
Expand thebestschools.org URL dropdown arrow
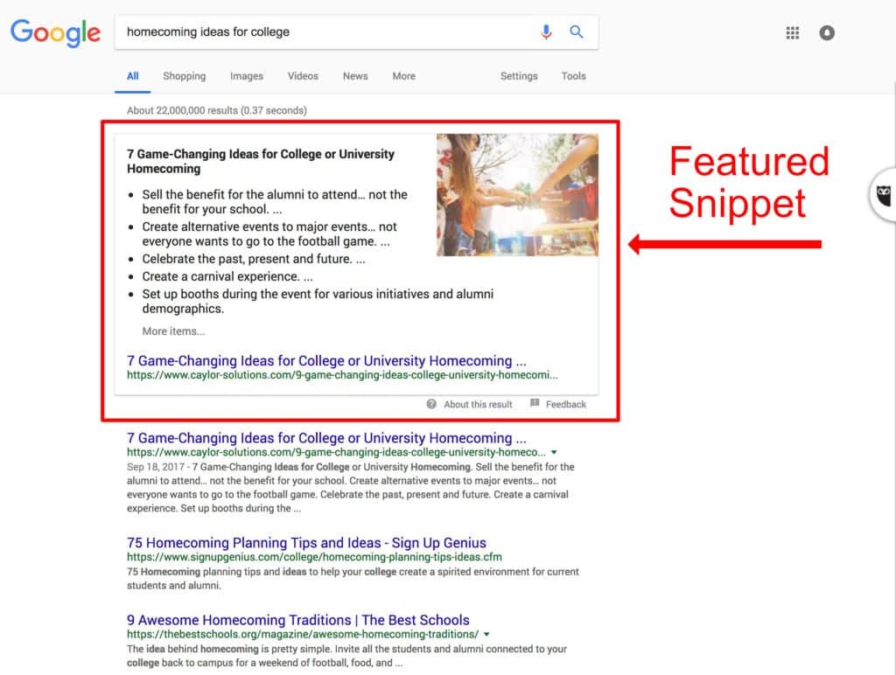tap(486, 635)
